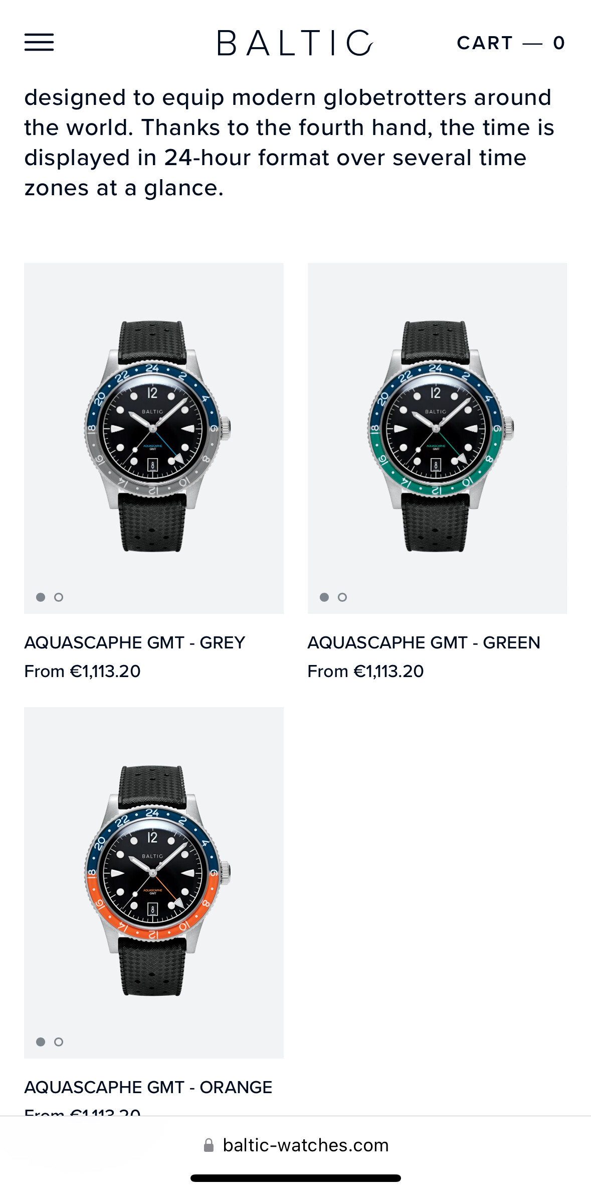
Task: Select first image dot for Green watch
Action: 324,597
